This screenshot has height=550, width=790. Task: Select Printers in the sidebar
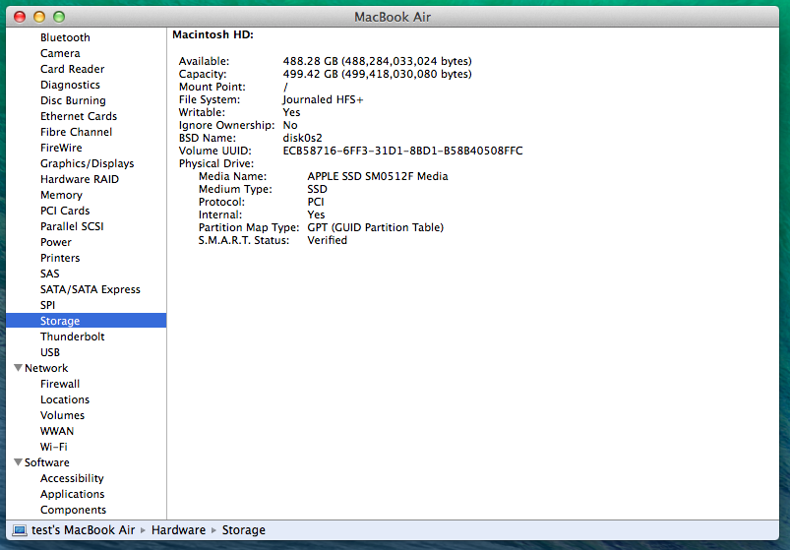coord(60,258)
